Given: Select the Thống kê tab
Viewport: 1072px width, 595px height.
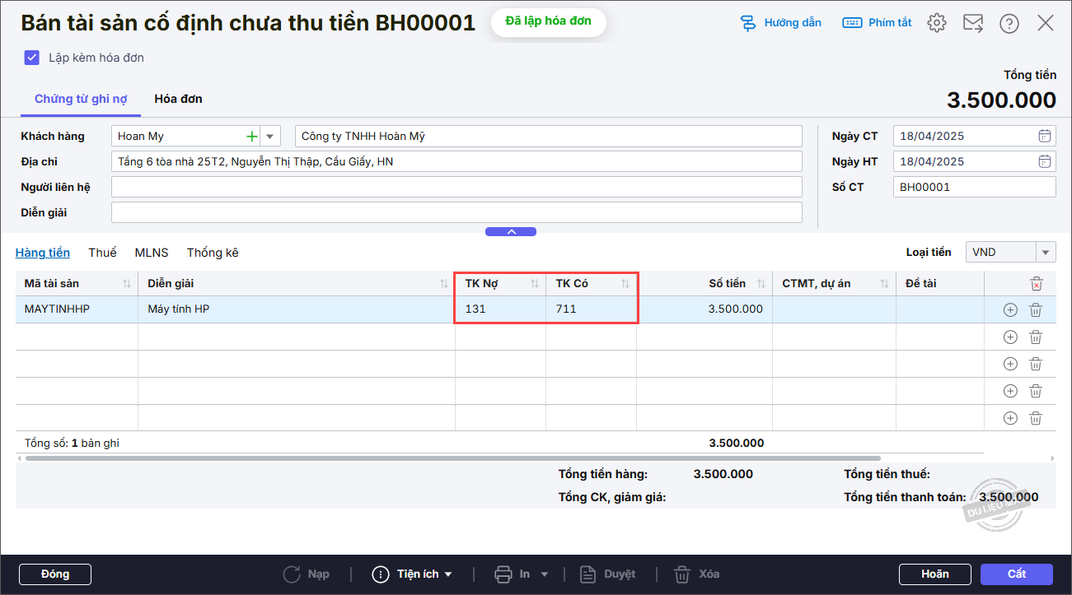Looking at the screenshot, I should pyautogui.click(x=213, y=253).
